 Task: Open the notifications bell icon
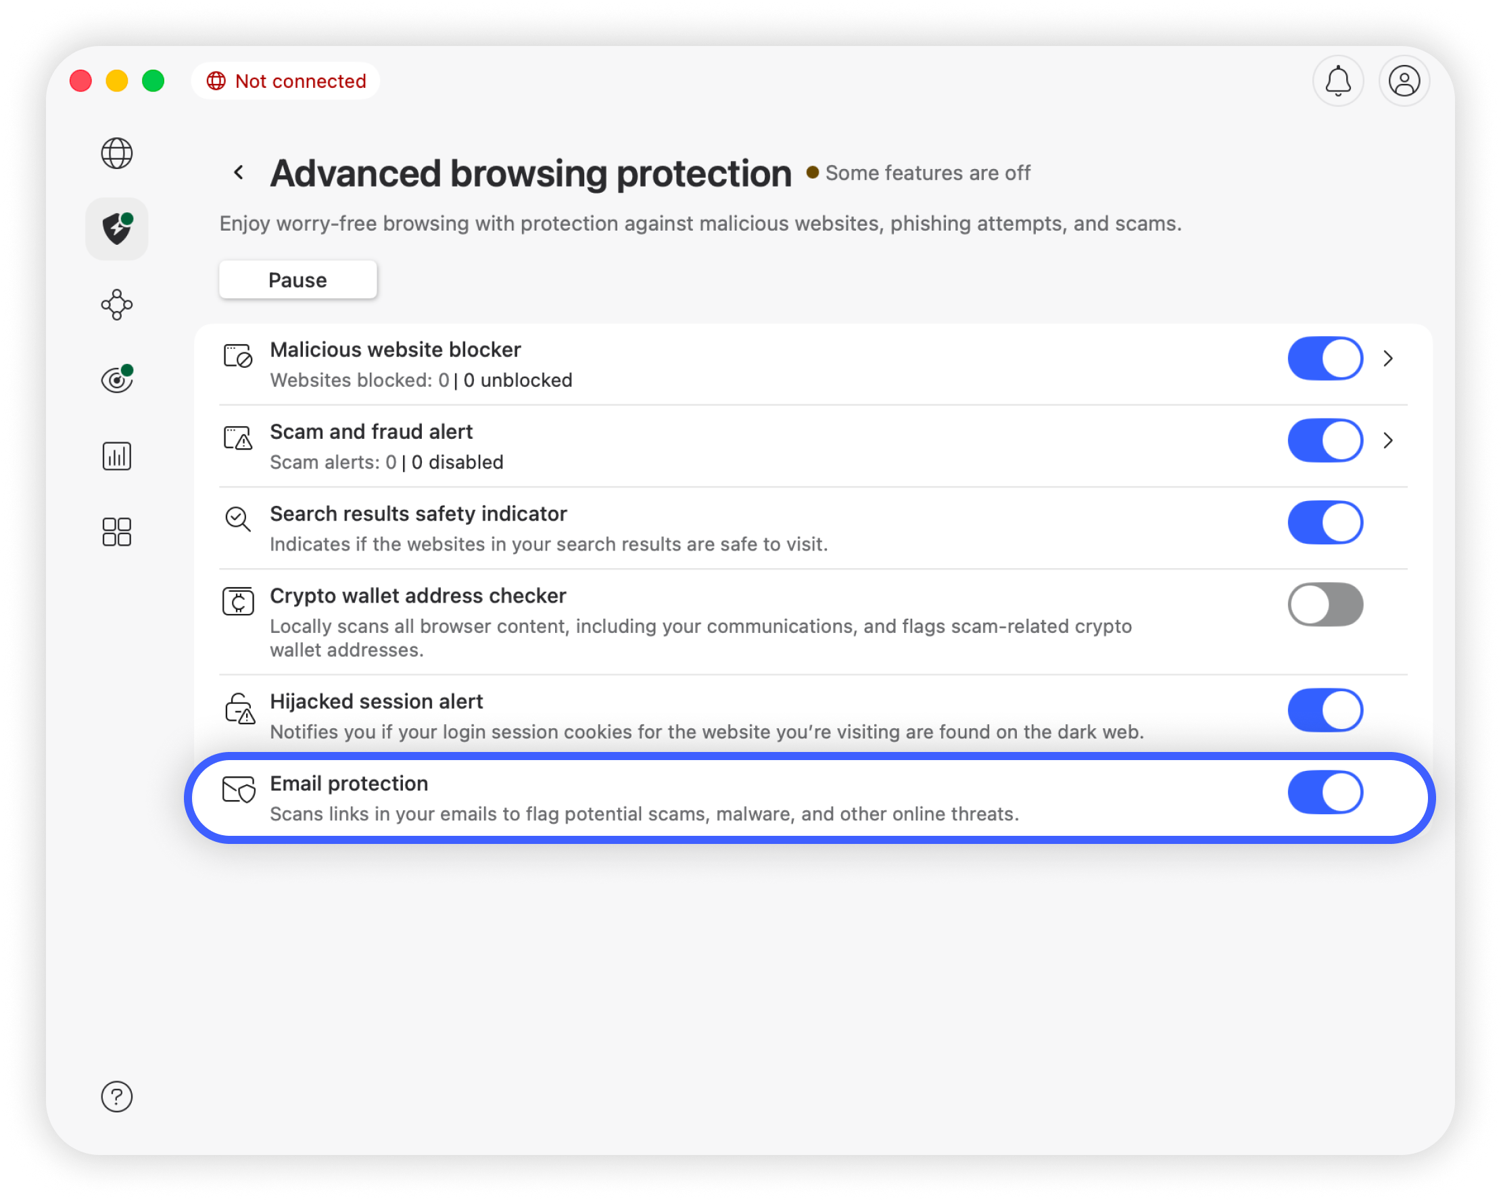(x=1338, y=81)
